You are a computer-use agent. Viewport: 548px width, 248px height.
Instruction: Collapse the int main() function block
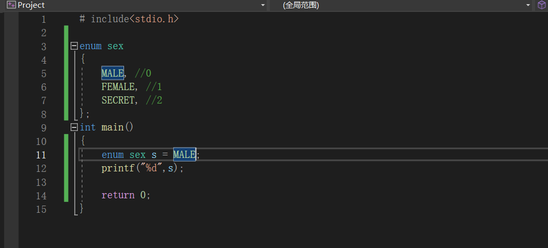74,127
